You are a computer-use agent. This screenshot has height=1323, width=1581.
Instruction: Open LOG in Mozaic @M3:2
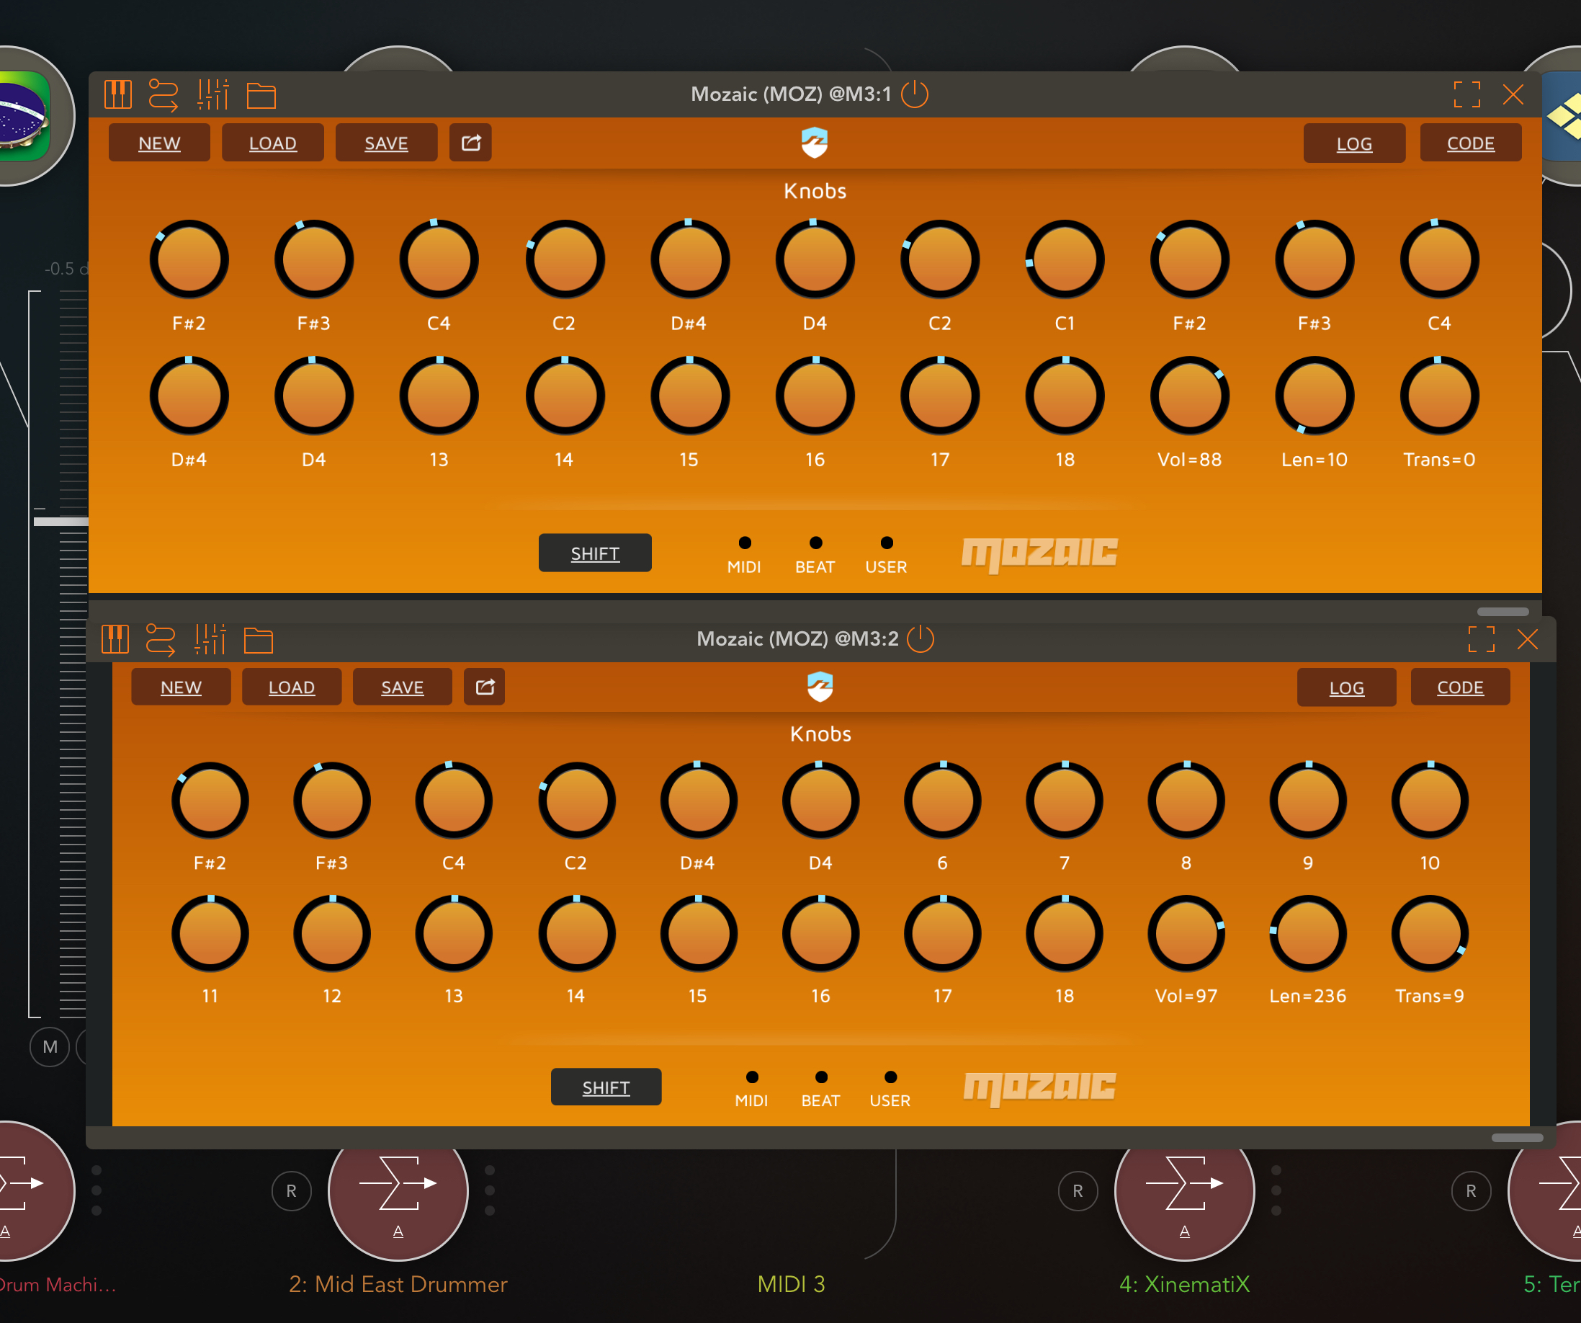1346,687
